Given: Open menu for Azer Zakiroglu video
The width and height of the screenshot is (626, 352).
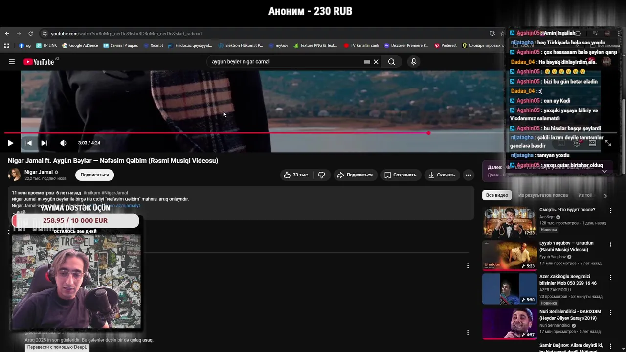Looking at the screenshot, I should pyautogui.click(x=610, y=277).
